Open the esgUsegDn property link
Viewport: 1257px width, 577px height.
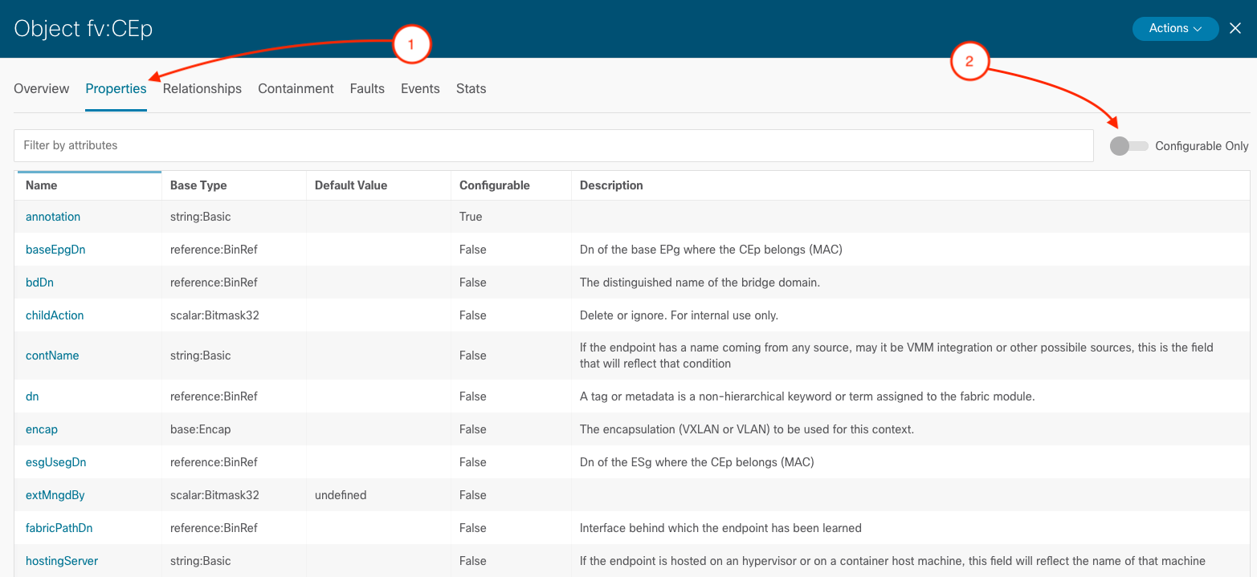pyautogui.click(x=56, y=462)
